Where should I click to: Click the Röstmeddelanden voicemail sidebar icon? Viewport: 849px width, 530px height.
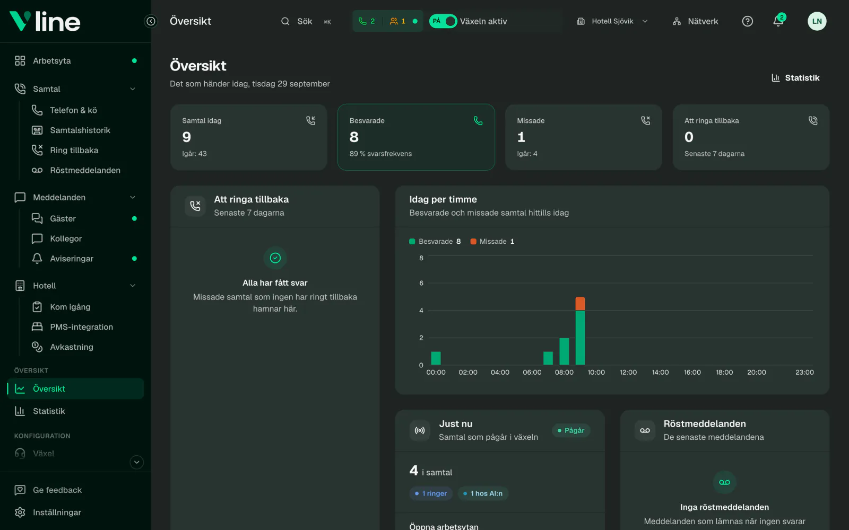37,171
